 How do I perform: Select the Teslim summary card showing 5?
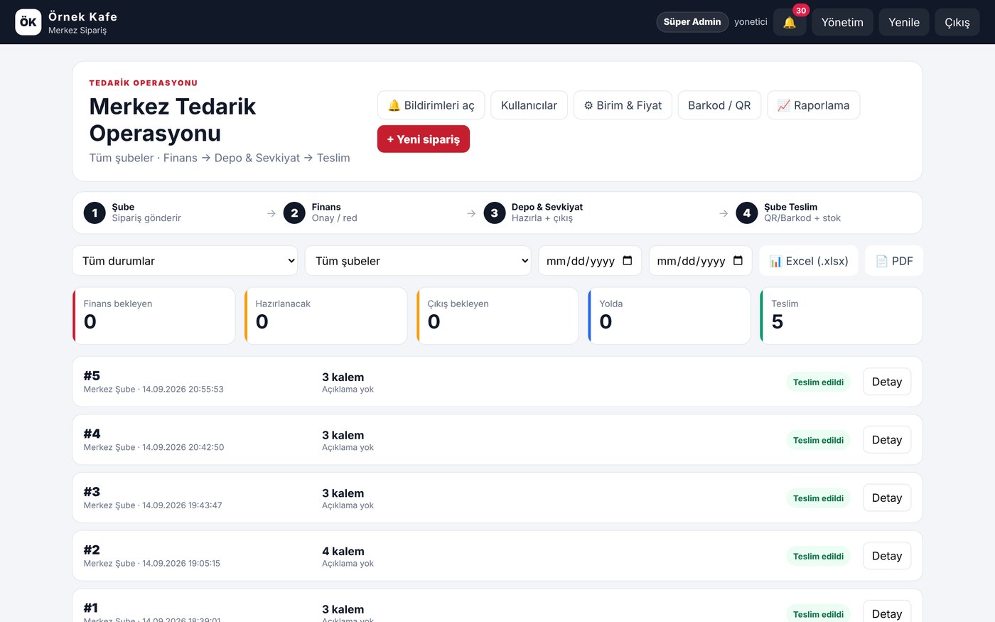click(841, 316)
